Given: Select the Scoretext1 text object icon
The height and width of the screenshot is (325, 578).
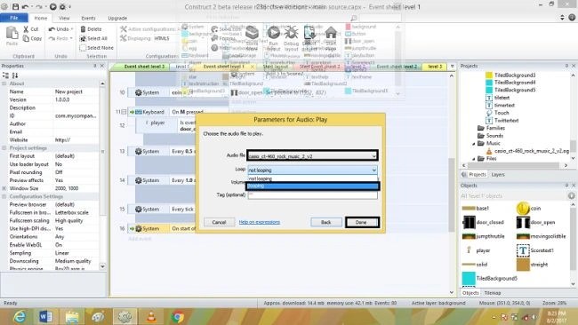Looking at the screenshot, I should [523, 250].
